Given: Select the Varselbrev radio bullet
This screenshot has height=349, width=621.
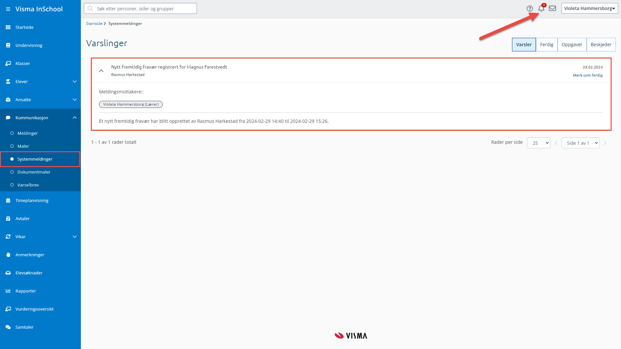Looking at the screenshot, I should tap(12, 185).
